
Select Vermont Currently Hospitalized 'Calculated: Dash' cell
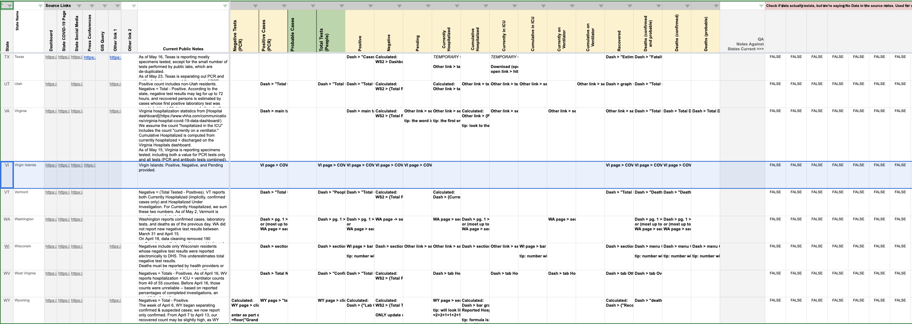[x=446, y=202]
